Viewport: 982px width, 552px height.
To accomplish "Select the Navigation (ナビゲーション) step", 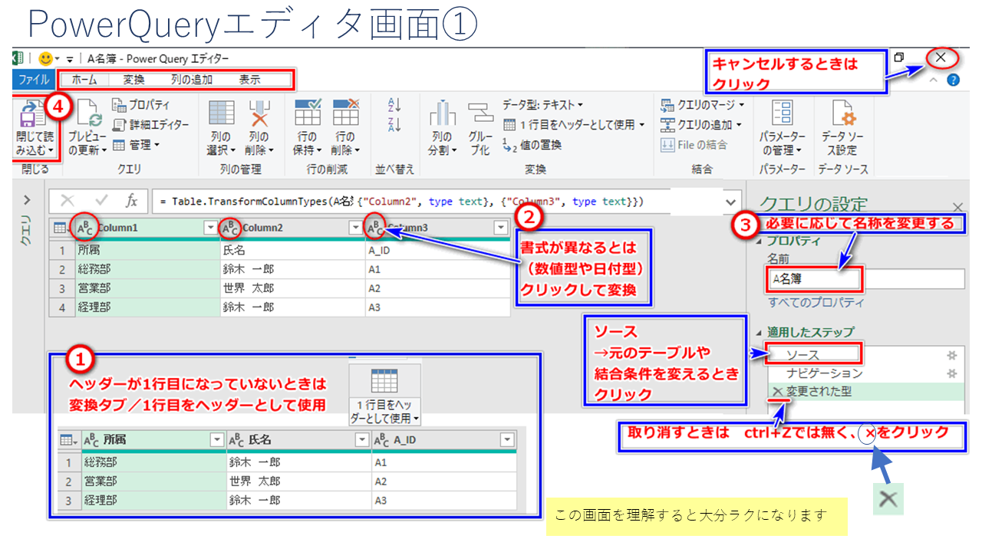I will pyautogui.click(x=825, y=373).
